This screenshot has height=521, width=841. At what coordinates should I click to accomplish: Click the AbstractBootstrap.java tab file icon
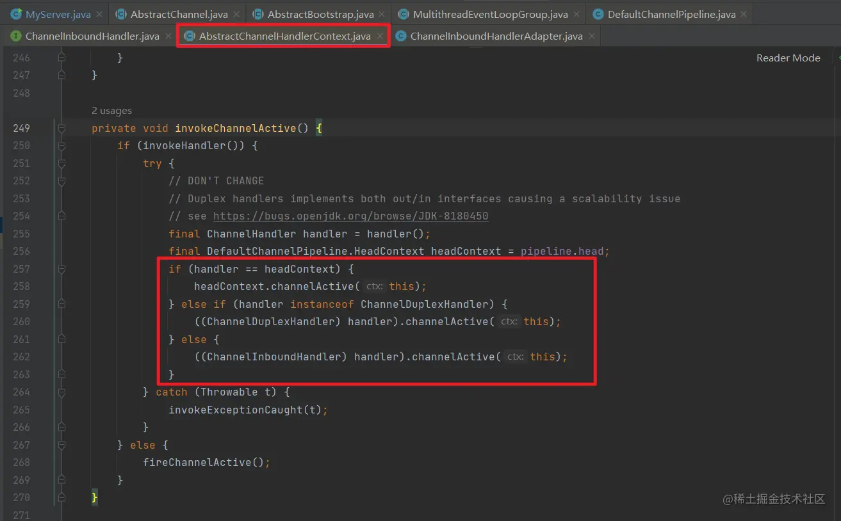pyautogui.click(x=257, y=14)
